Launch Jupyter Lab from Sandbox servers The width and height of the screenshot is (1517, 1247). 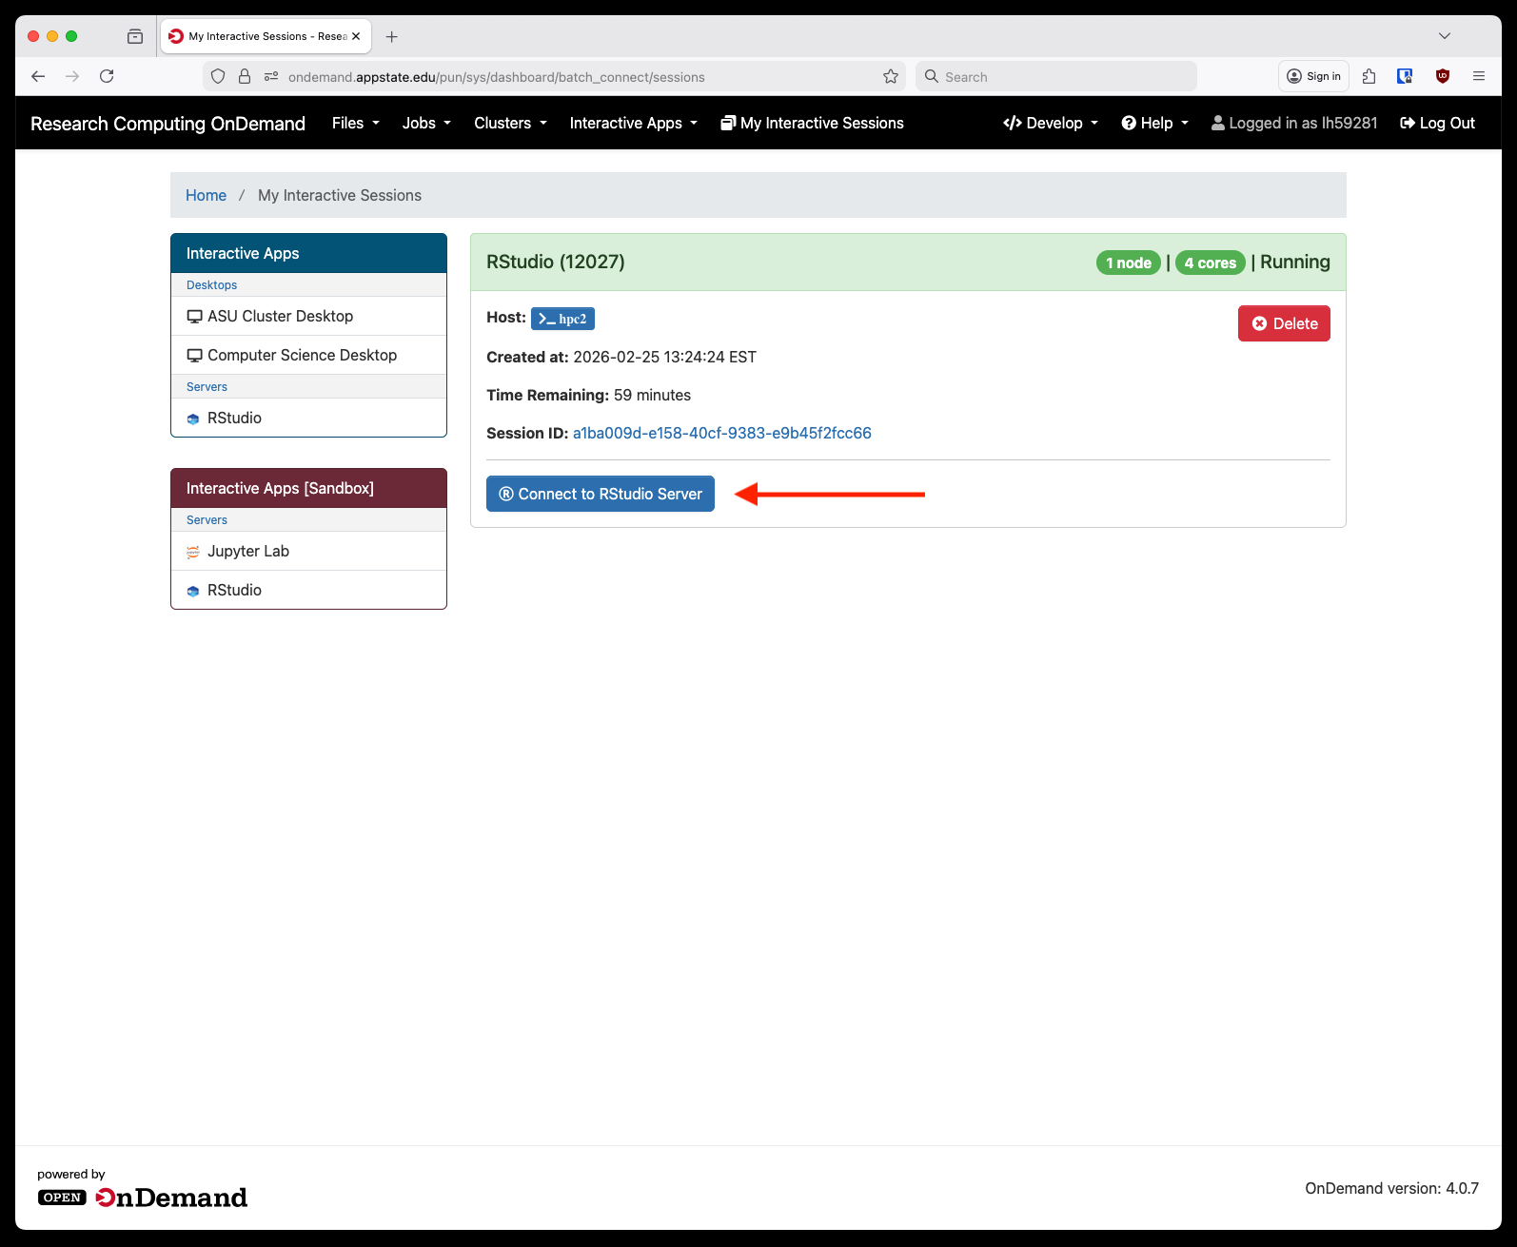247,551
